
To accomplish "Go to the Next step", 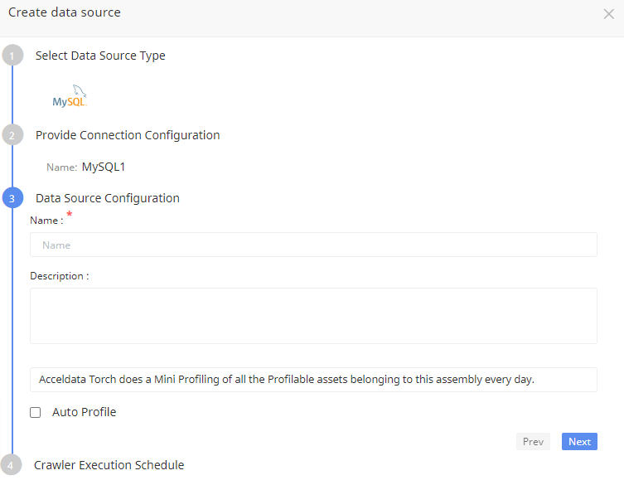I will [579, 442].
